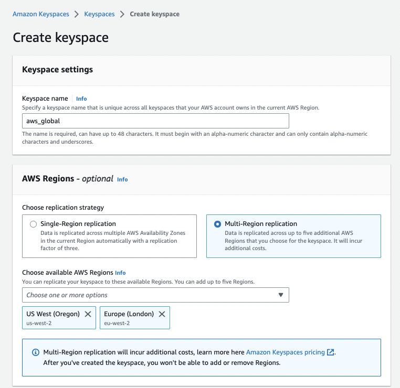Open Info link beside AWS Regions heading
Screen dimensions: 400x388
coord(122,179)
